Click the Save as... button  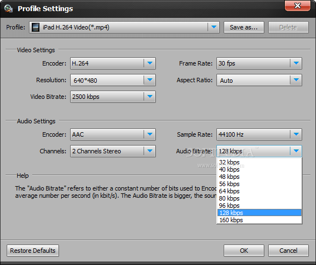[x=244, y=27]
